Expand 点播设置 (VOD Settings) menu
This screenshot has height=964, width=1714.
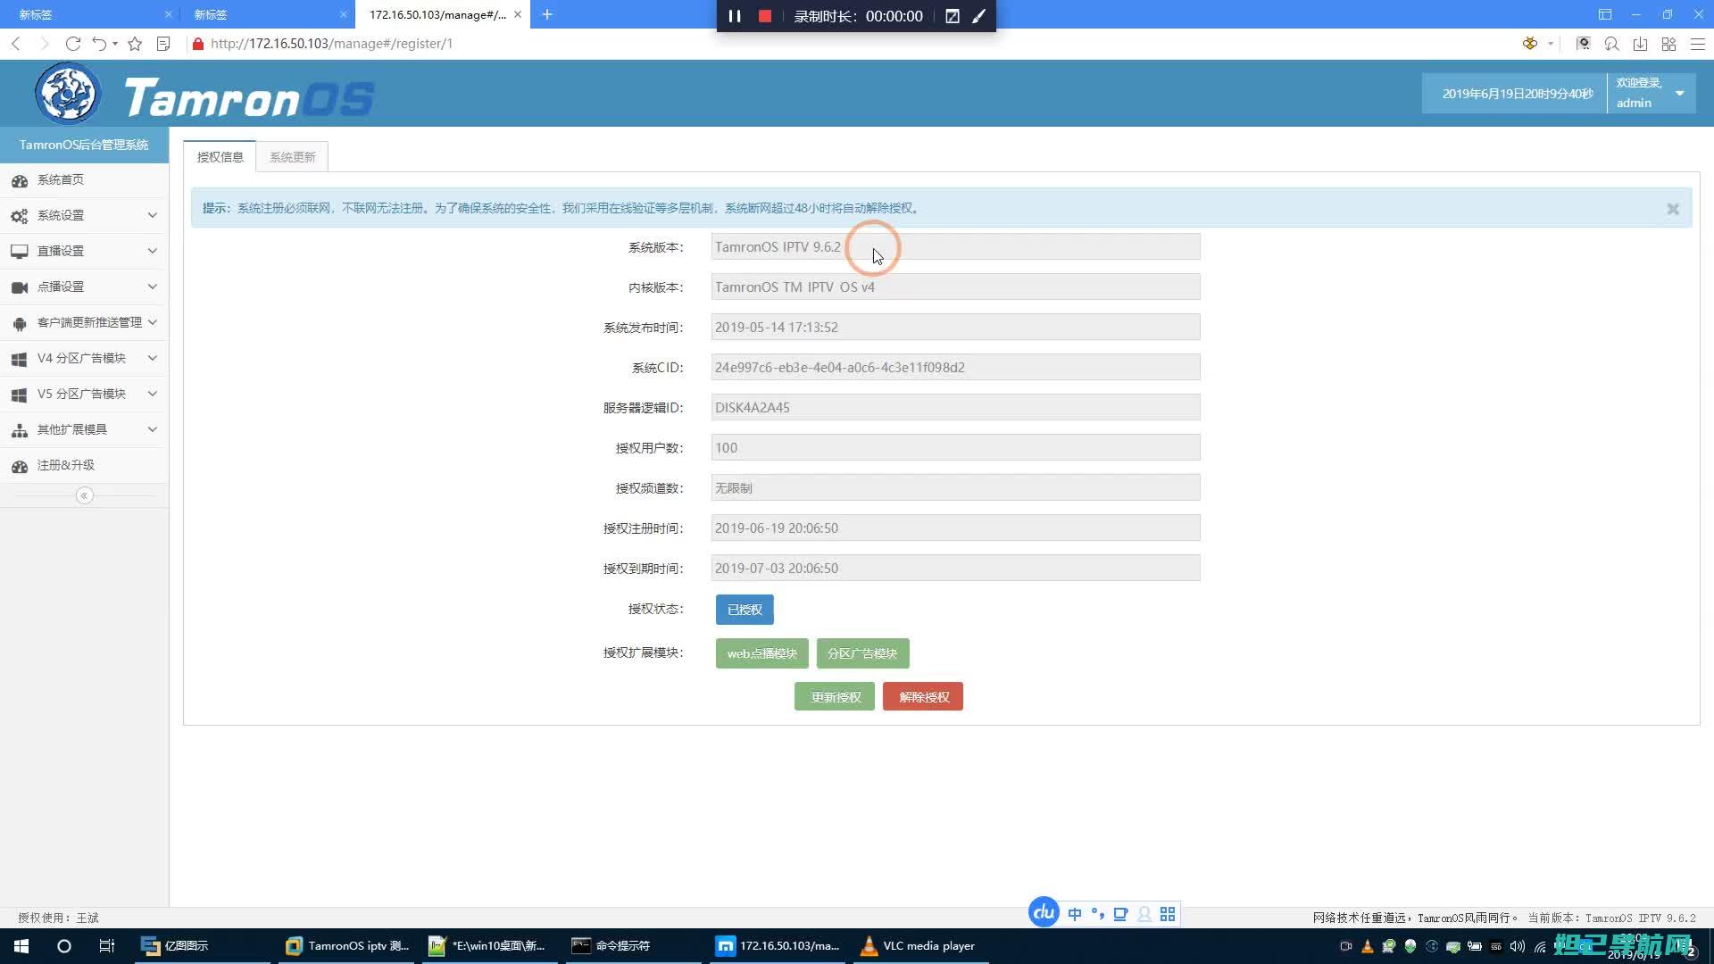[84, 286]
